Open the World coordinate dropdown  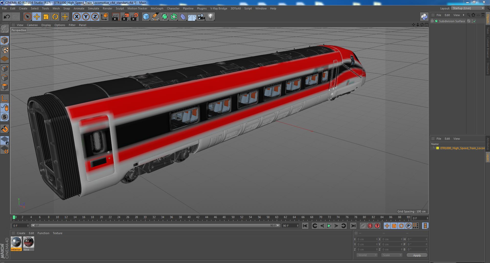(367, 255)
